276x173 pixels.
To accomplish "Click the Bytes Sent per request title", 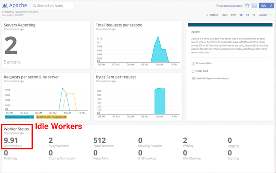I will (x=116, y=77).
